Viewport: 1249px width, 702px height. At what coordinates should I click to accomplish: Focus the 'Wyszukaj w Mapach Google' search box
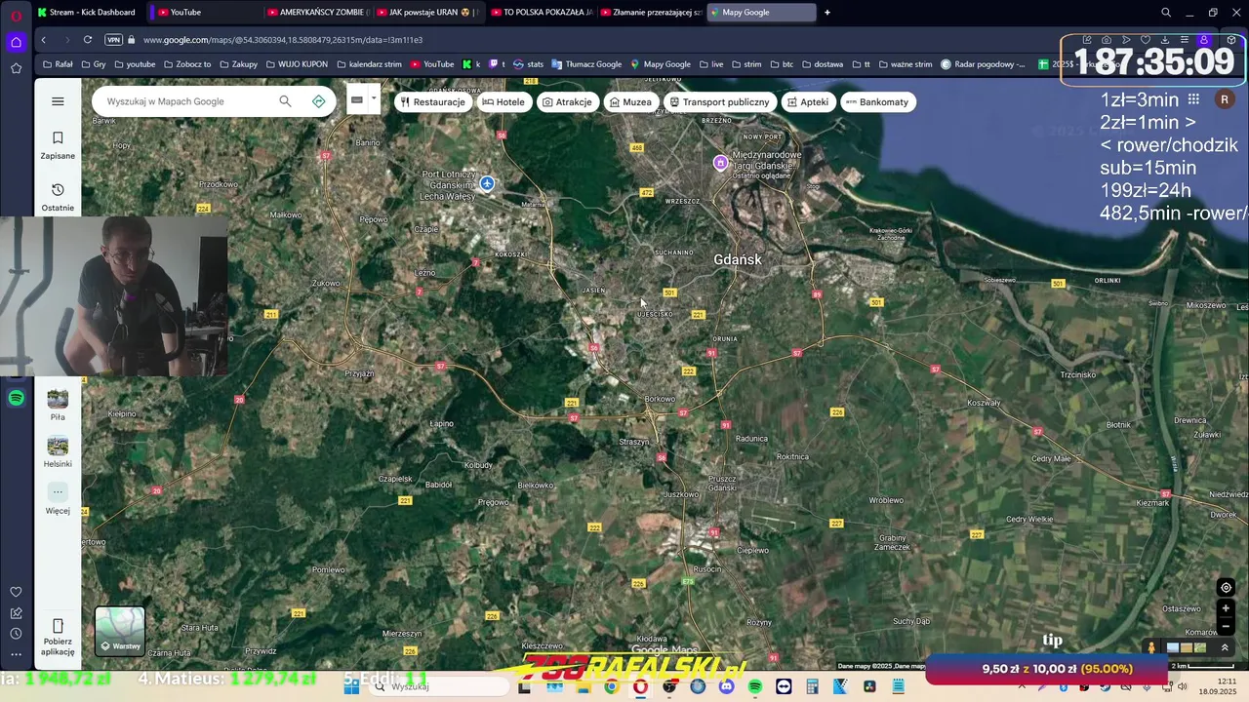pos(185,101)
